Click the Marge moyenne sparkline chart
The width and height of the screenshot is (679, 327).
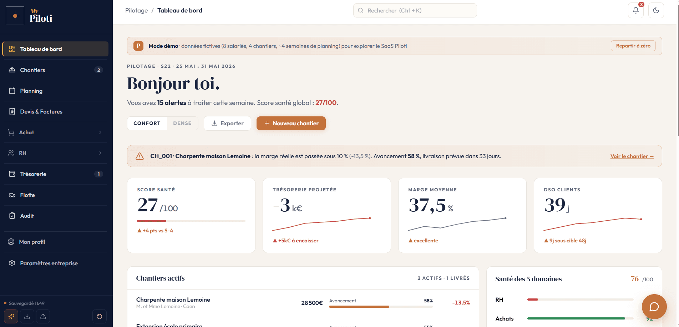457,224
